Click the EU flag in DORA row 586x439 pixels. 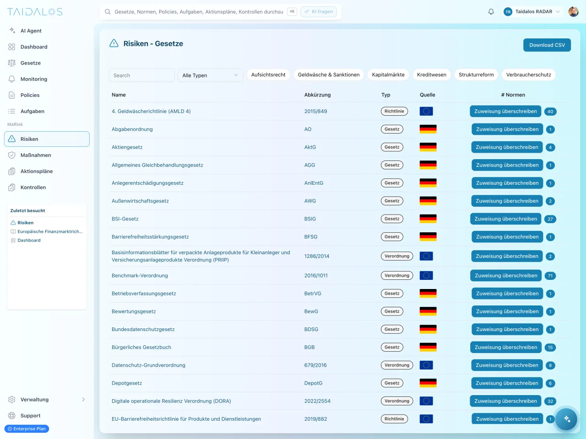point(426,401)
